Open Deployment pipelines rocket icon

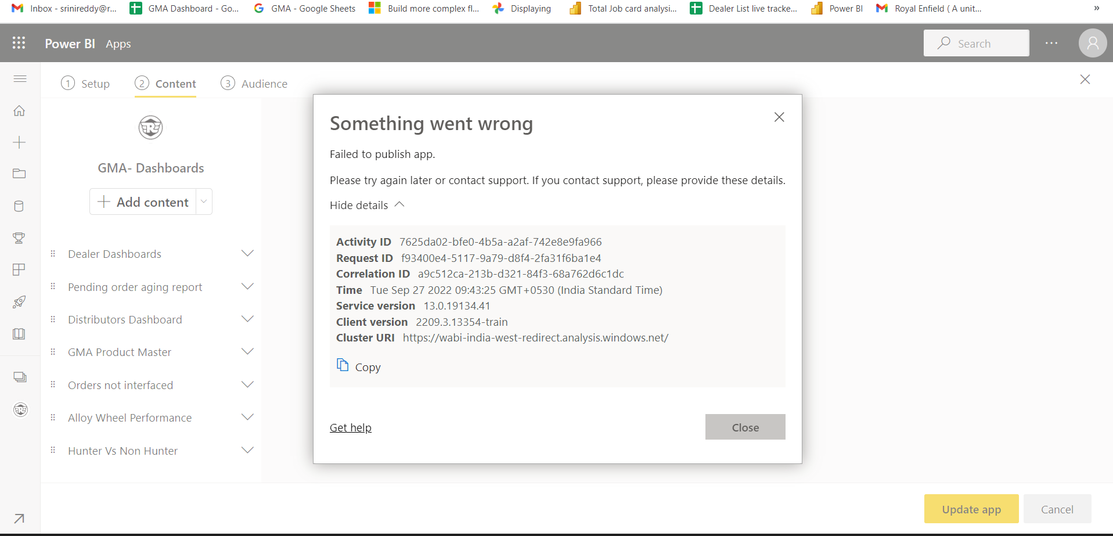tap(19, 302)
